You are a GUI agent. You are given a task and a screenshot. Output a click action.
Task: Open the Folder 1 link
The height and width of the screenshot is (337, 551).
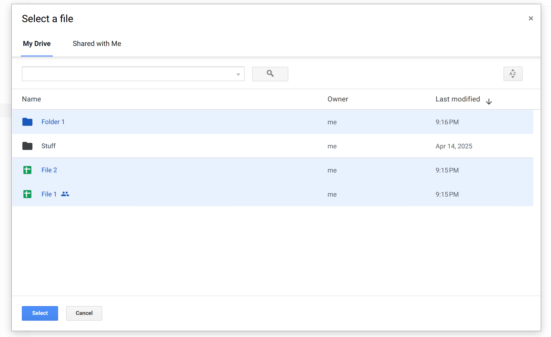tap(53, 122)
